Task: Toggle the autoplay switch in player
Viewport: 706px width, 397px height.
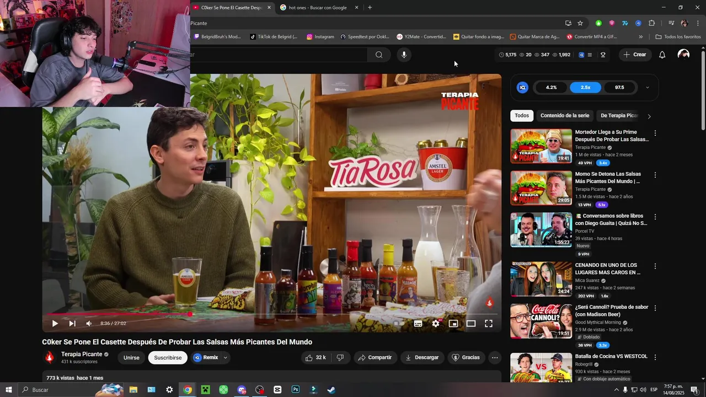Action: click(x=396, y=324)
